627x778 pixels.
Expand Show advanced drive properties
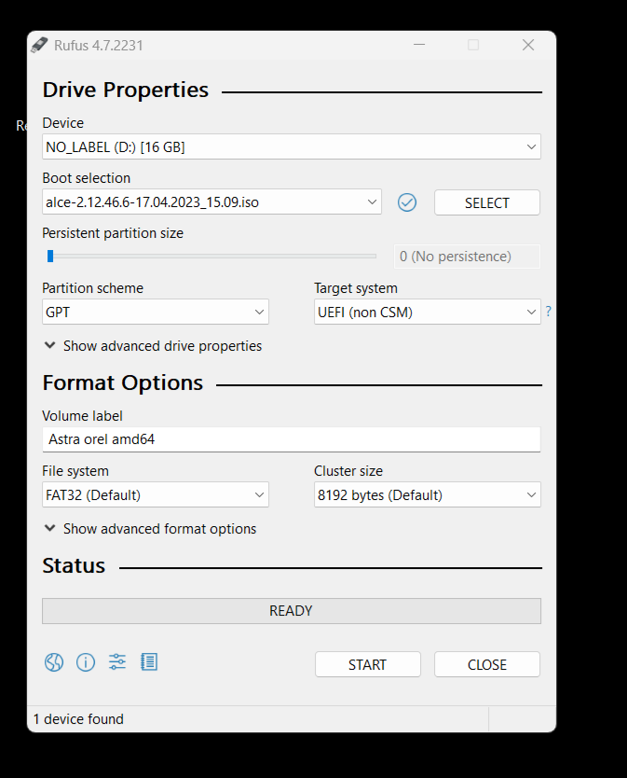coord(153,346)
